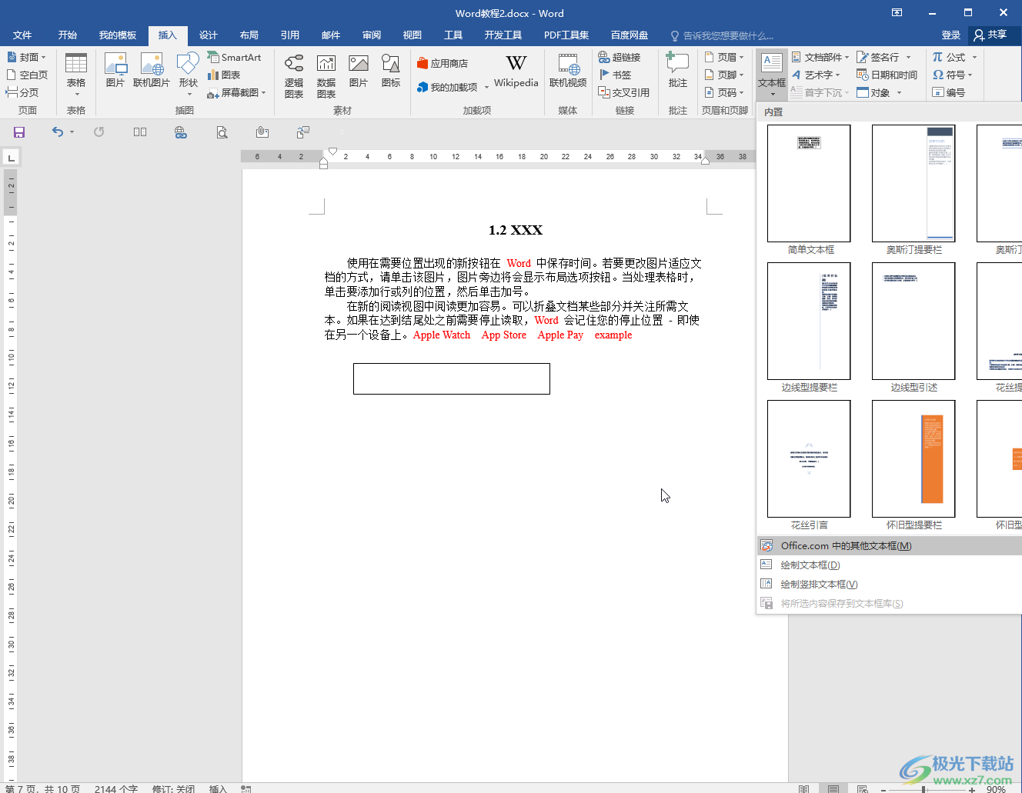
Task: Click the 告诉我您想要做什么 search box
Action: click(722, 36)
